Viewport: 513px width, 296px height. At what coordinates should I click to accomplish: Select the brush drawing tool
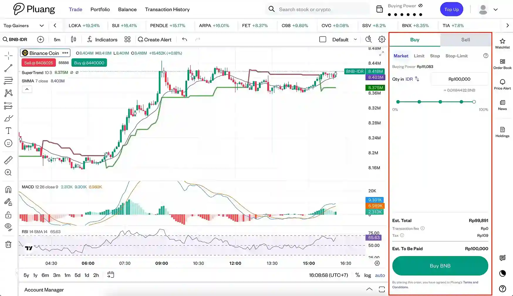(8, 118)
